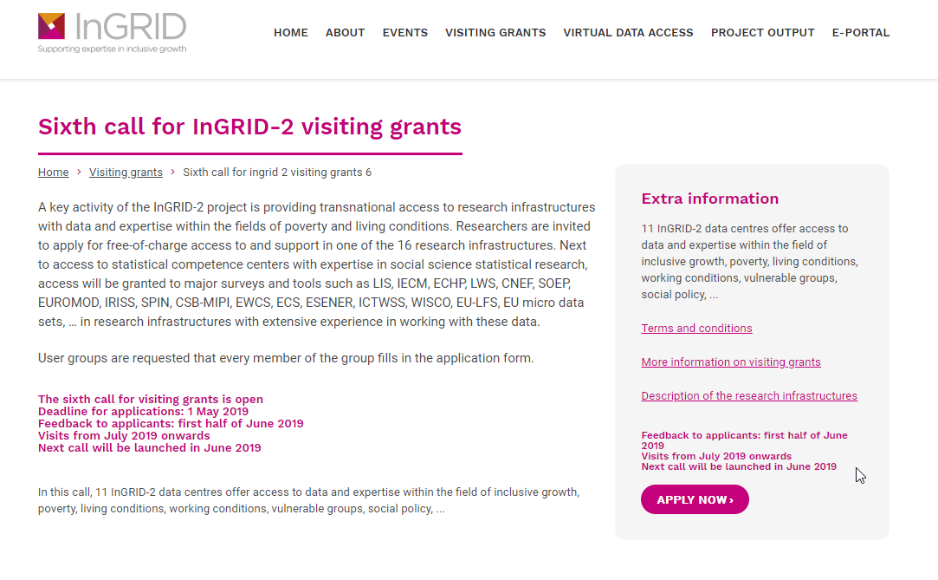Open More information on visiting grants
Image resolution: width=938 pixels, height=580 pixels.
click(730, 362)
